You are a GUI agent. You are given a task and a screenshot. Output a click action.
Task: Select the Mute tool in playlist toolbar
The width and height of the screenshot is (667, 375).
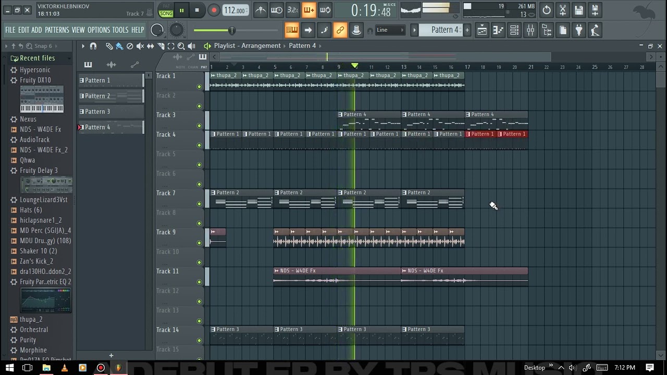[x=140, y=46]
